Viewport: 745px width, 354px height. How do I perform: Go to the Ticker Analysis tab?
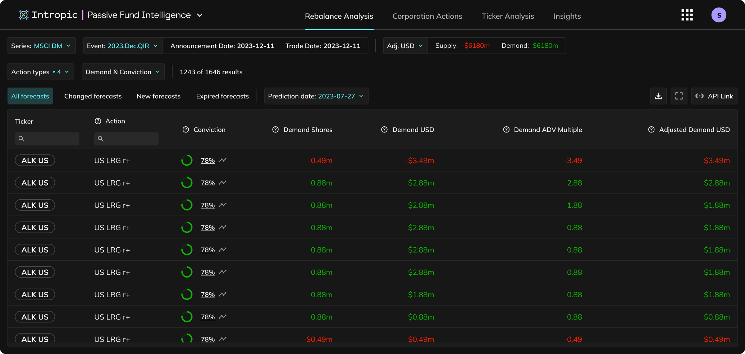click(x=508, y=16)
